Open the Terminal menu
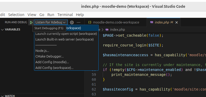This screenshot has width=206, height=97. pyautogui.click(x=65, y=15)
